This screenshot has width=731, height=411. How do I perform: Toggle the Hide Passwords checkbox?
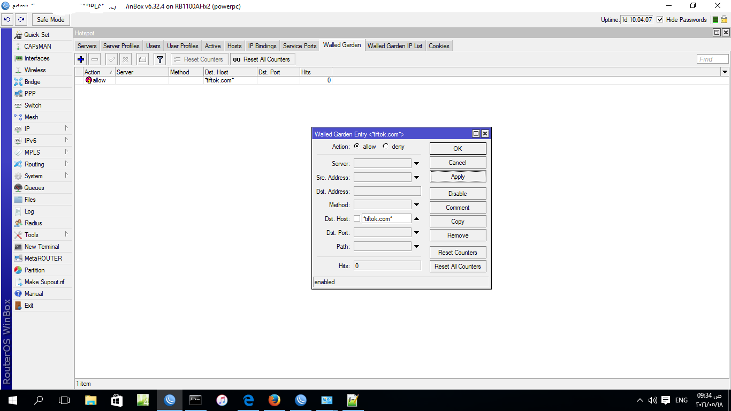point(660,20)
